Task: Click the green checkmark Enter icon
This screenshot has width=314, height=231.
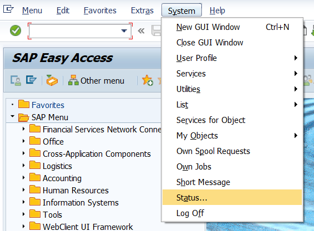Action: pyautogui.click(x=16, y=30)
